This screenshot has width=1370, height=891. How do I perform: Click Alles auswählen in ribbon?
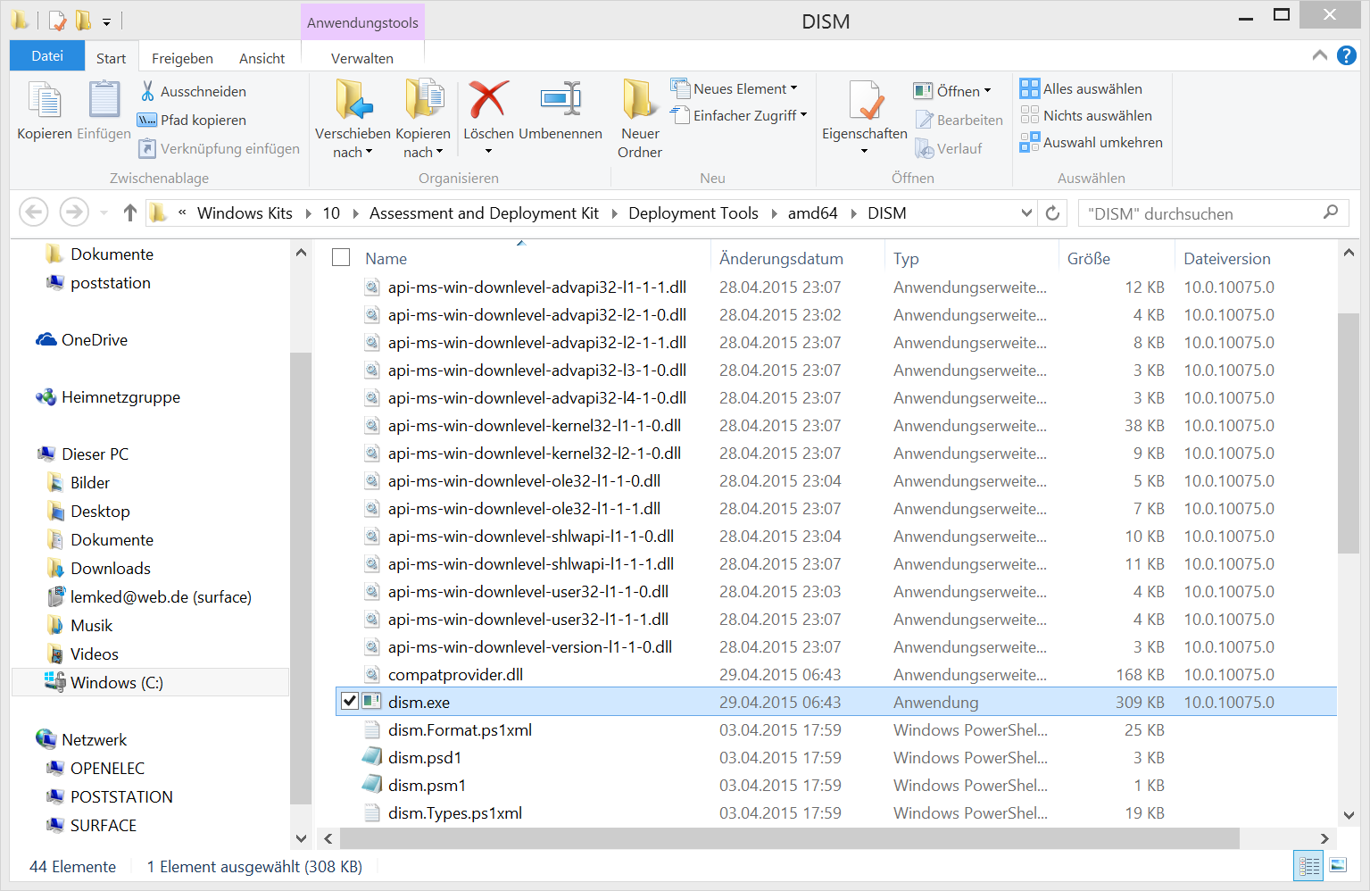click(x=1081, y=88)
